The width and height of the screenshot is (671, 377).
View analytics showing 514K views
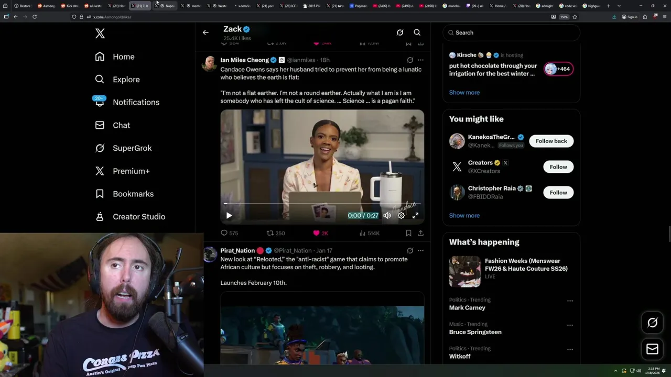pyautogui.click(x=369, y=233)
